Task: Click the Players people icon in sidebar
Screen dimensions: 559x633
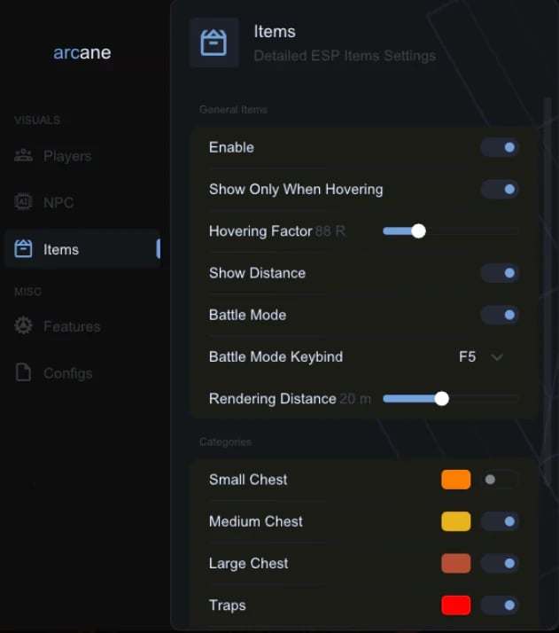Action: click(24, 156)
